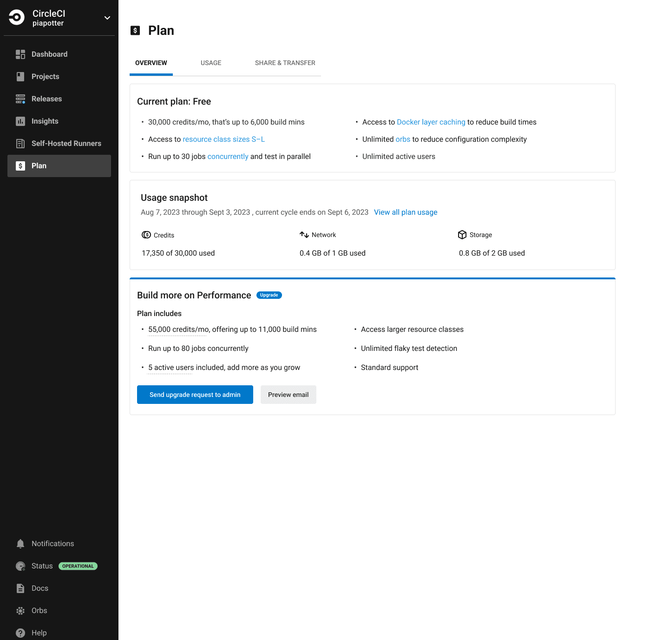Viewport: 669px width, 640px height.
Task: Click the CircleCI logo icon
Action: 17,18
